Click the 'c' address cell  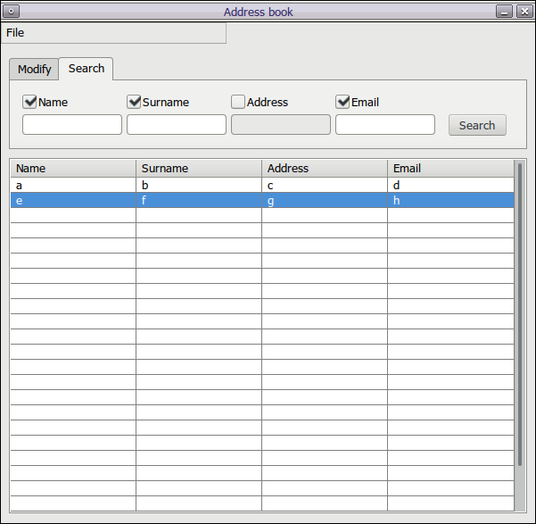tap(325, 185)
